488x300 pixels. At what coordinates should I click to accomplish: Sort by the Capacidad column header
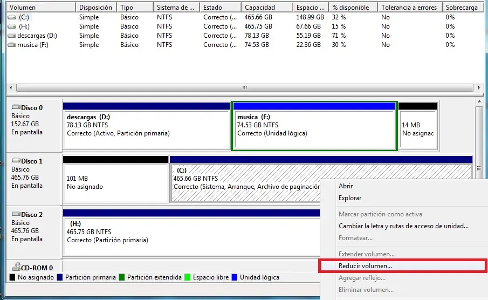(267, 7)
